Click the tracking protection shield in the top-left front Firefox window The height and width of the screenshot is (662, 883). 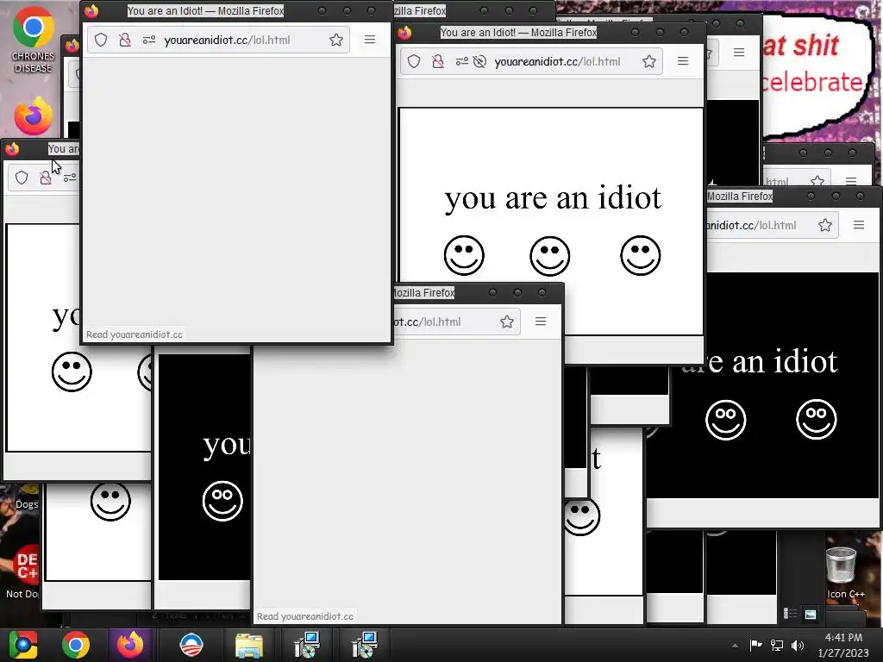click(x=101, y=40)
